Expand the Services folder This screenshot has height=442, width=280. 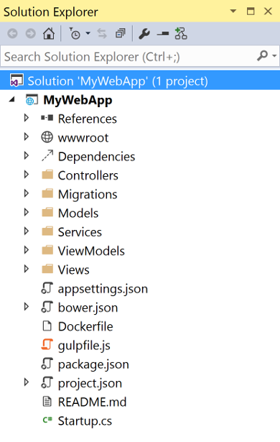point(27,231)
